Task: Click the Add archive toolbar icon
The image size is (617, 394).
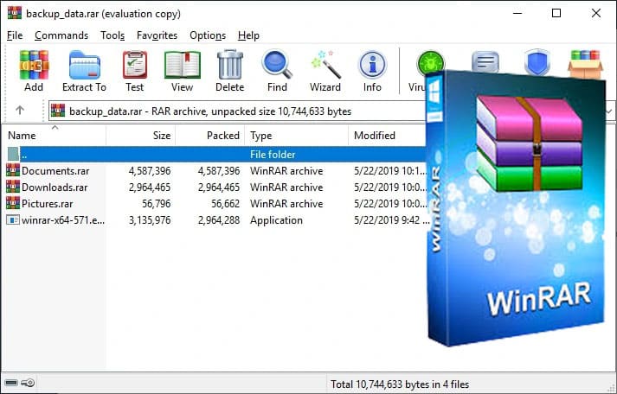Action: tap(34, 65)
